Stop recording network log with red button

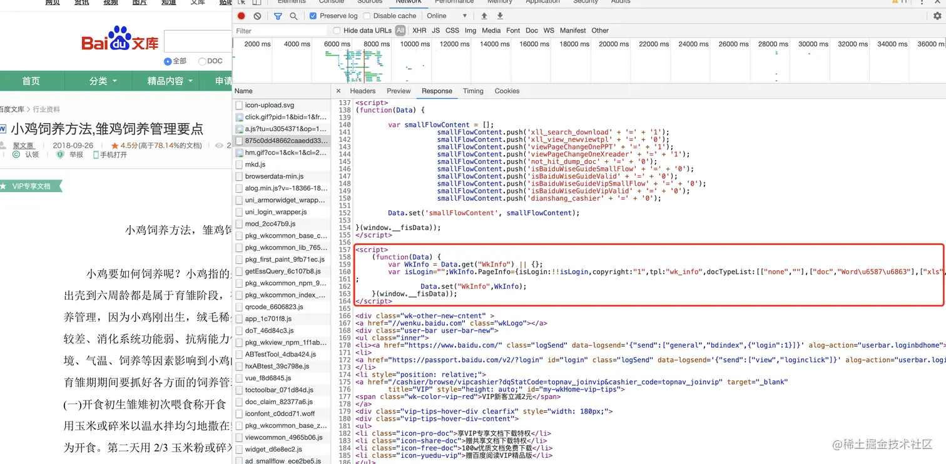pyautogui.click(x=242, y=16)
